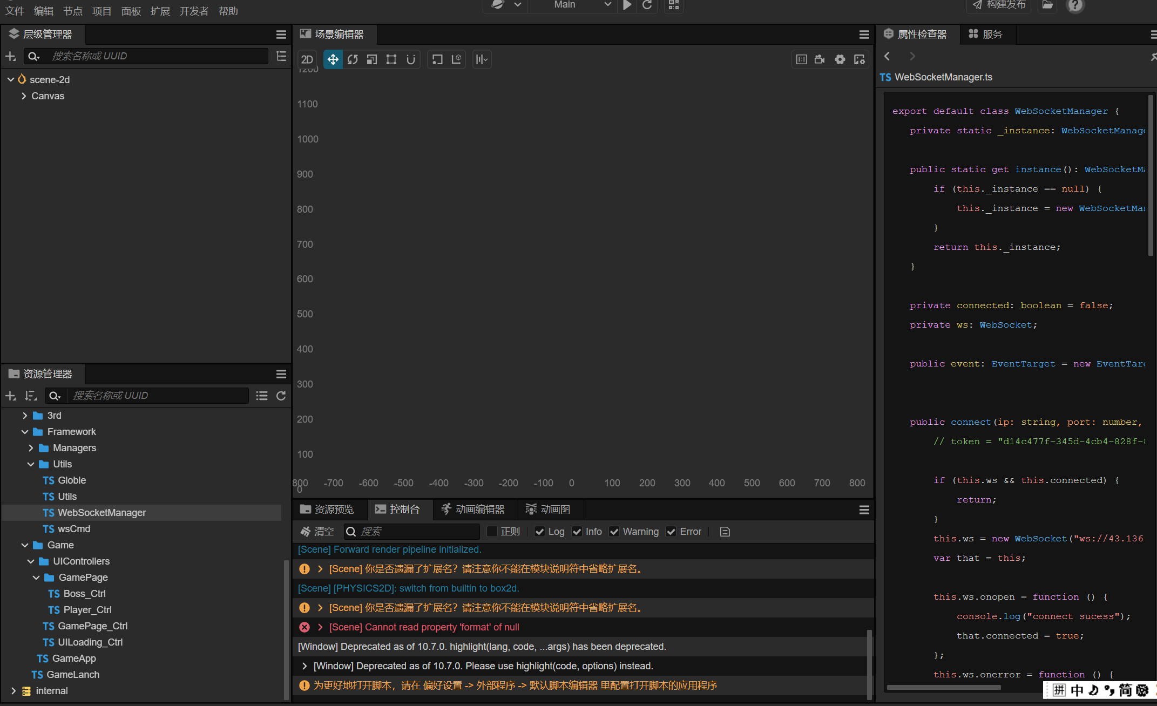Viewport: 1157px width, 706px height.
Task: Expand the Canvas node
Action: 24,96
